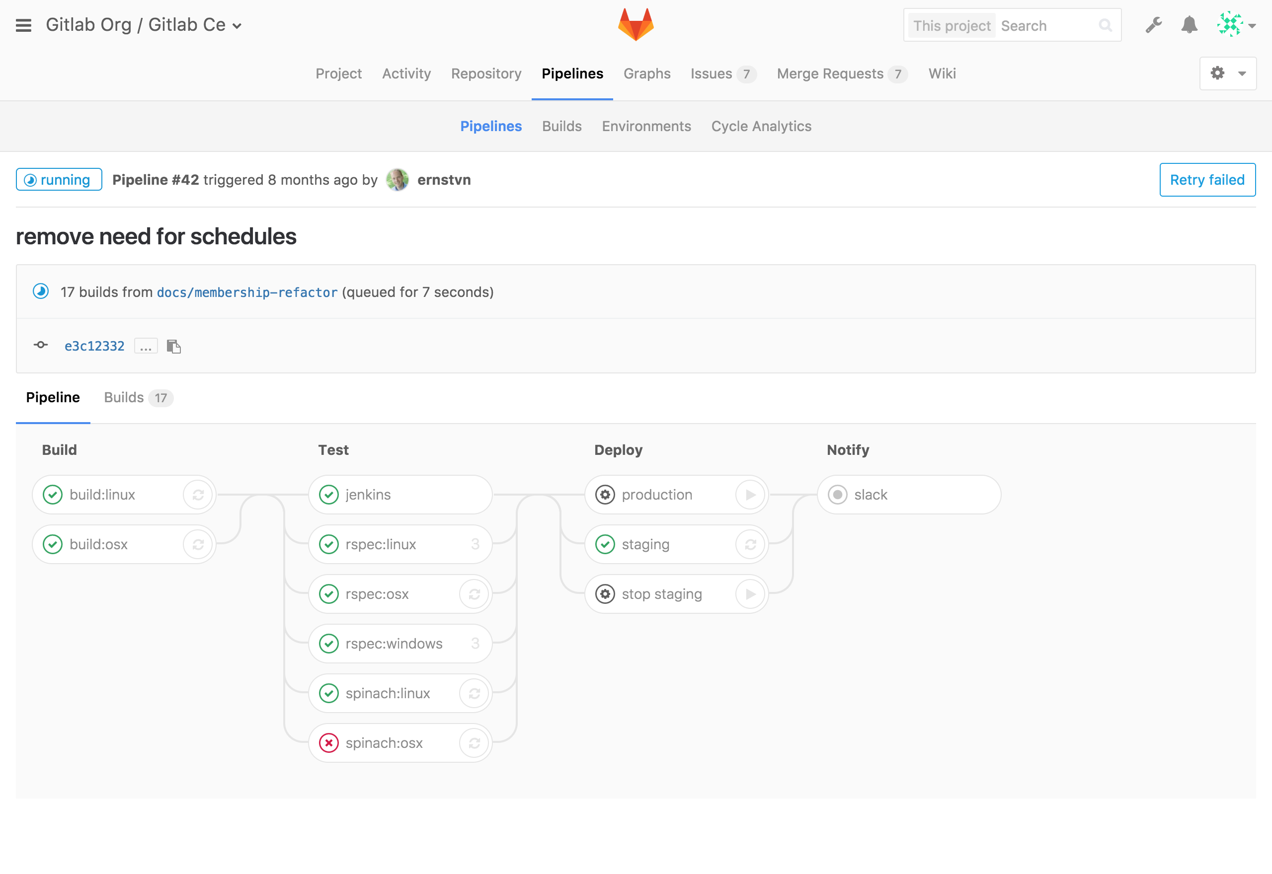Viewport: 1272px width, 874px height.
Task: Expand the navigation hamburger menu
Action: click(x=23, y=25)
